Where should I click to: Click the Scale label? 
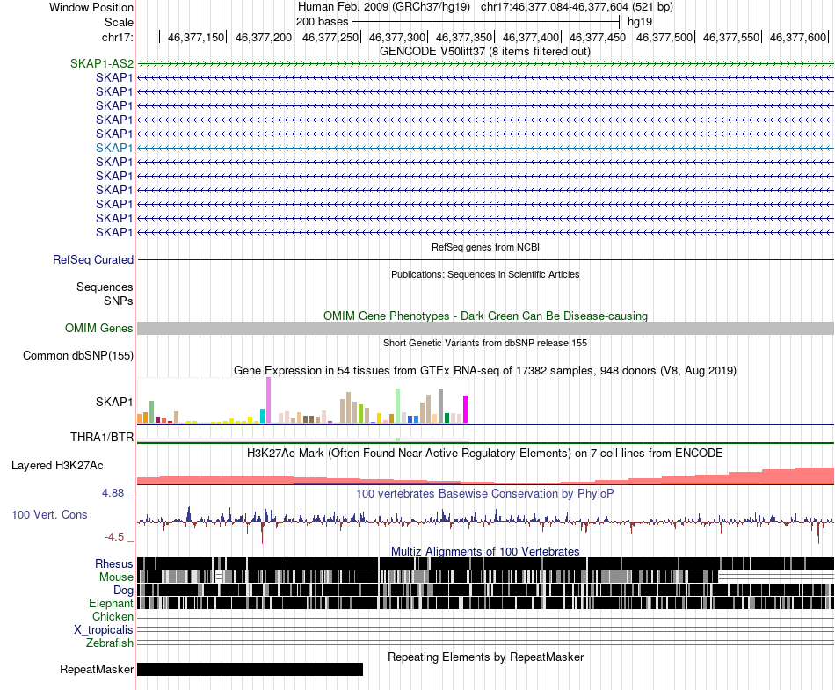pos(119,22)
